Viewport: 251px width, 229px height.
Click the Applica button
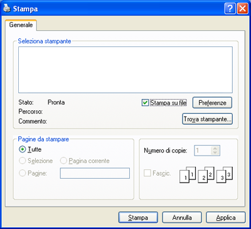pyautogui.click(x=226, y=218)
